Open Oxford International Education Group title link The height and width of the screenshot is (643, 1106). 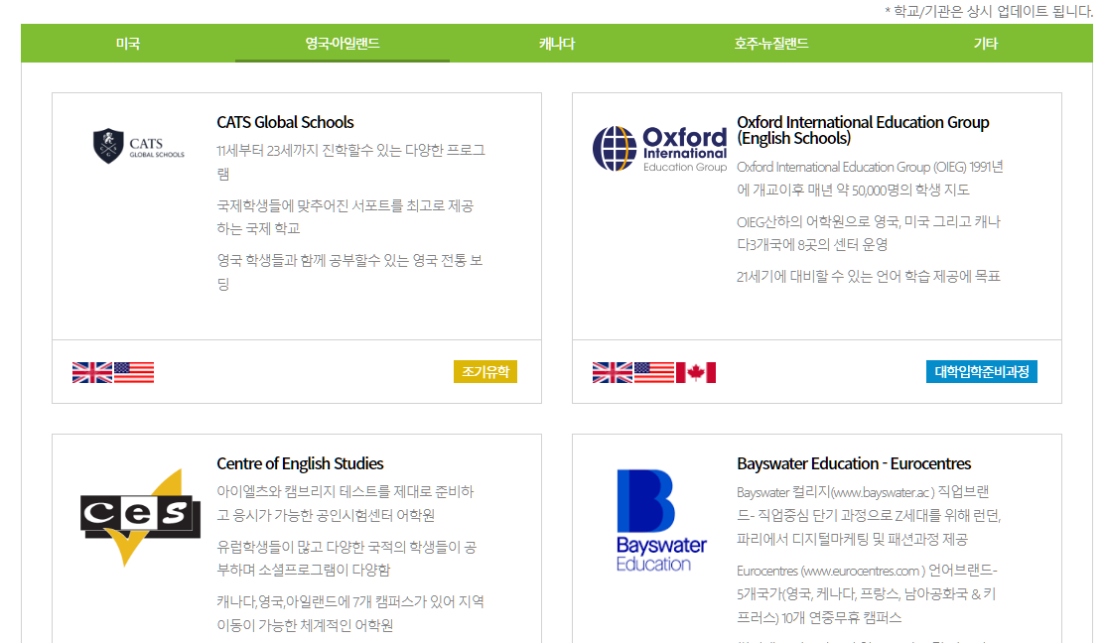coord(863,130)
